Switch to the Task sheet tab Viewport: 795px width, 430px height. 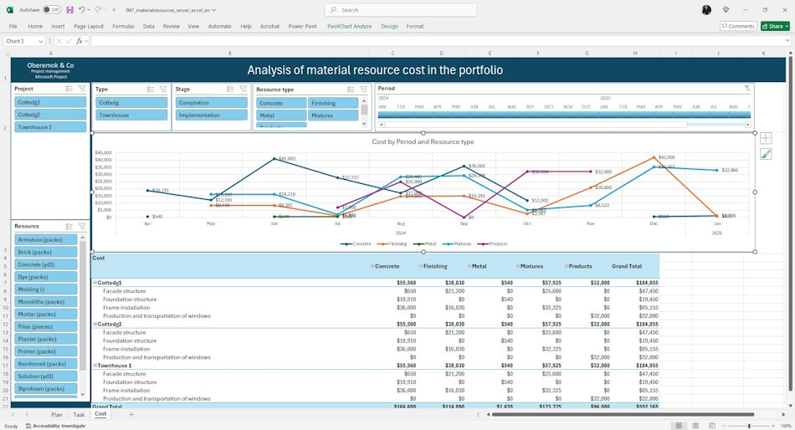point(79,414)
